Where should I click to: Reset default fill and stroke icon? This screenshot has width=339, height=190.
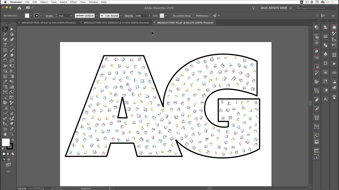(x=3, y=149)
